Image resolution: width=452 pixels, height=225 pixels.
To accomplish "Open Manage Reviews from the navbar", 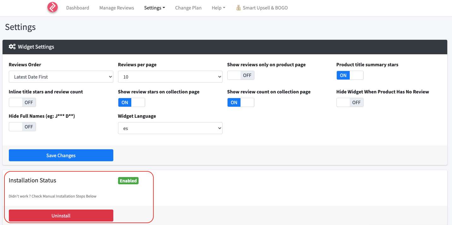I will click(x=116, y=8).
